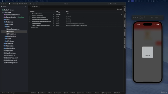Collapse the Platforms folder
Viewport: 168px width, 94px height.
(4, 22)
